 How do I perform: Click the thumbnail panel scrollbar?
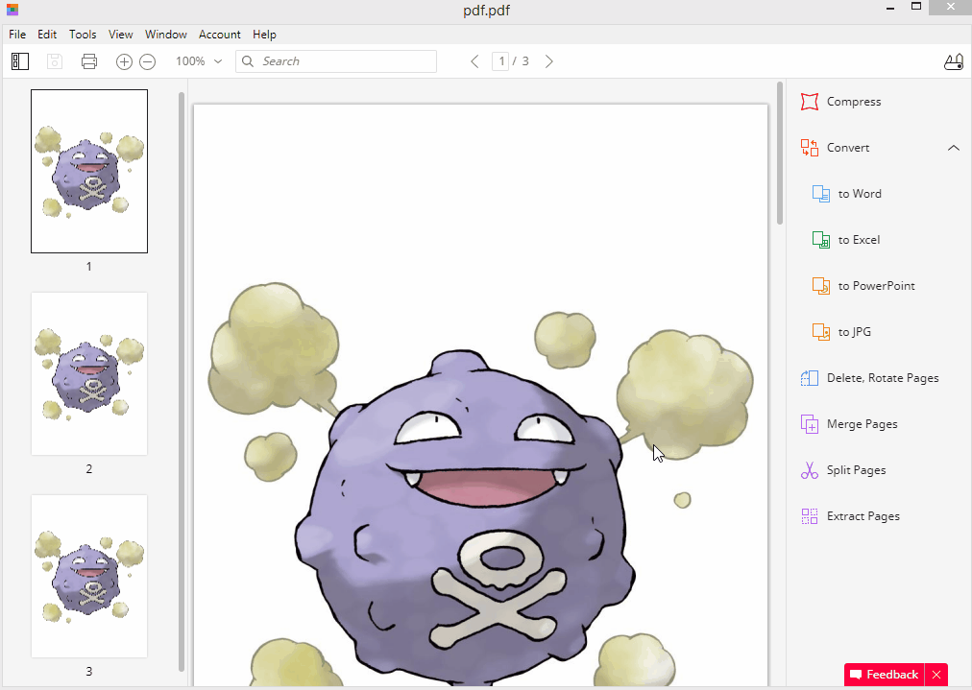182,381
